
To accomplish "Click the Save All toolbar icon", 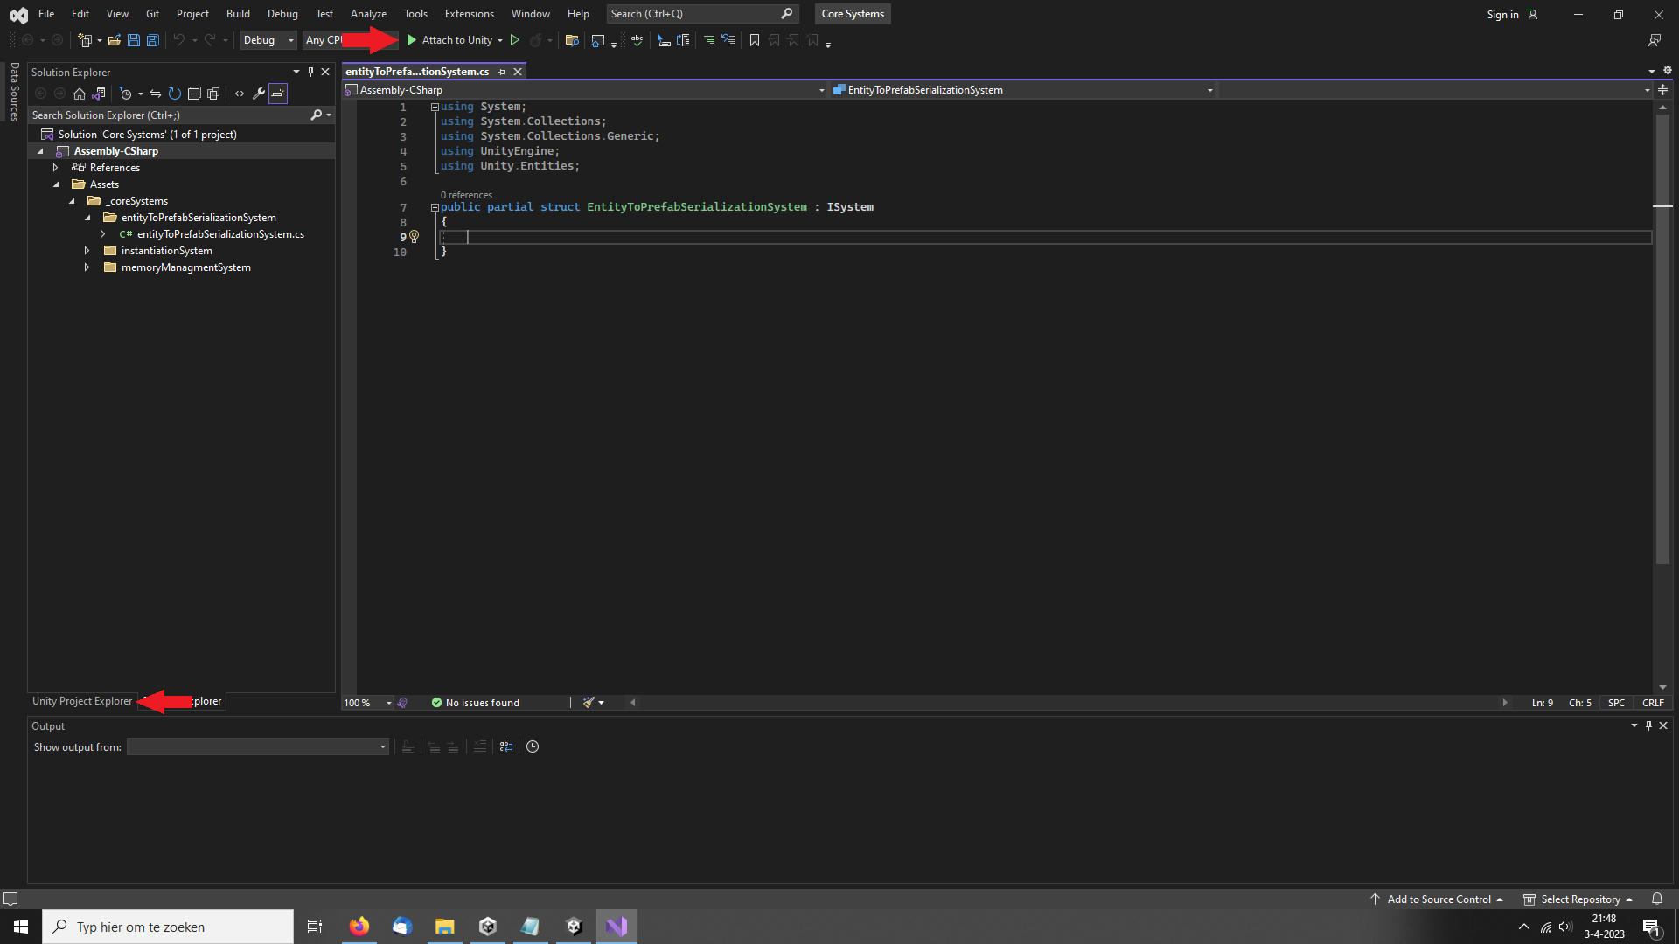I will 153,40.
